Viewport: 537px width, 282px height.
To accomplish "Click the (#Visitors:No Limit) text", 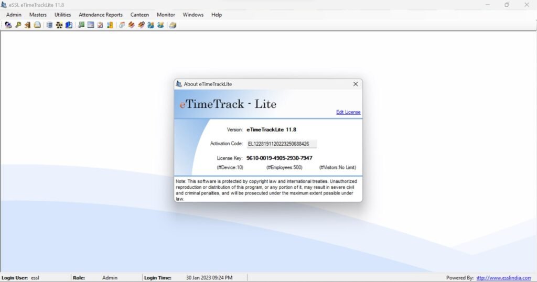I will [338, 167].
